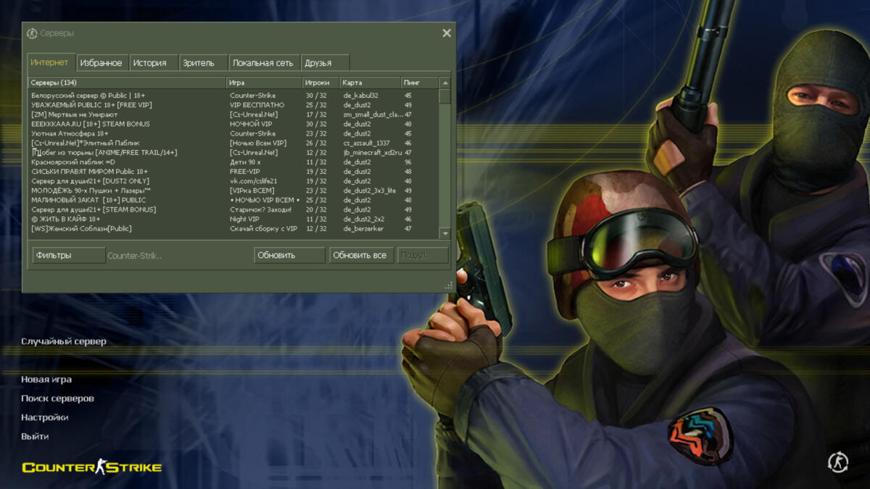Sort by the Карта column header
This screenshot has height=489, width=870.
(x=370, y=83)
